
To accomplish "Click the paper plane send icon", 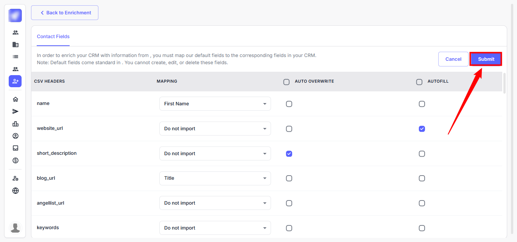I will click(15, 111).
